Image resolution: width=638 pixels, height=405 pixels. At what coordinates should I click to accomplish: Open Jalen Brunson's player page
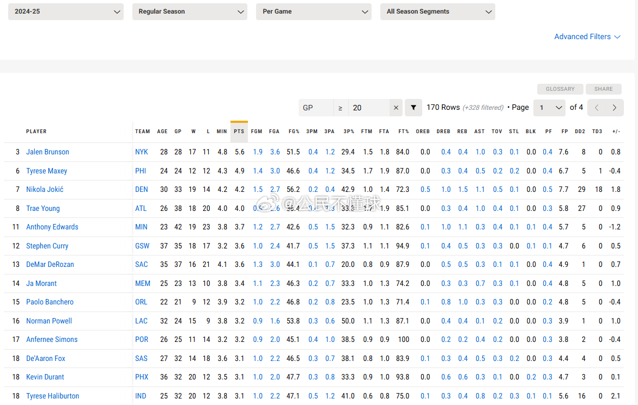[47, 152]
